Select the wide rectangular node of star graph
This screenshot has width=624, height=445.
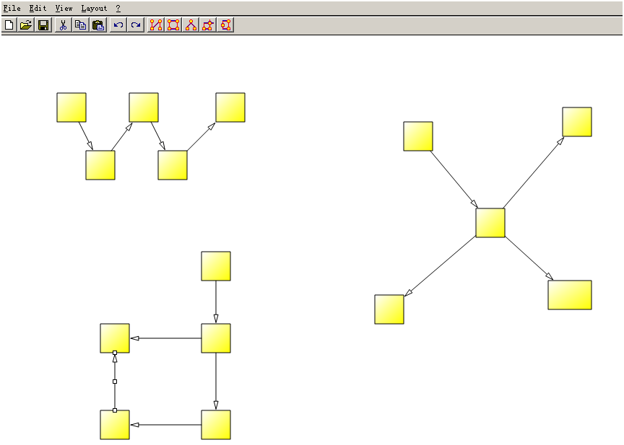(x=570, y=295)
